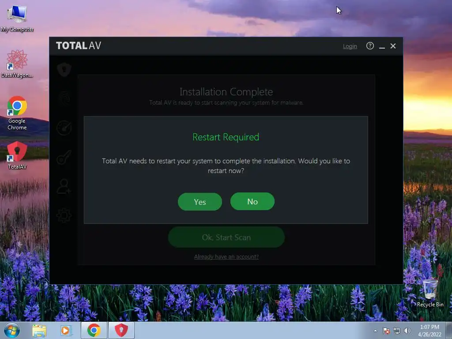Open the Windows Start menu

coord(12,330)
